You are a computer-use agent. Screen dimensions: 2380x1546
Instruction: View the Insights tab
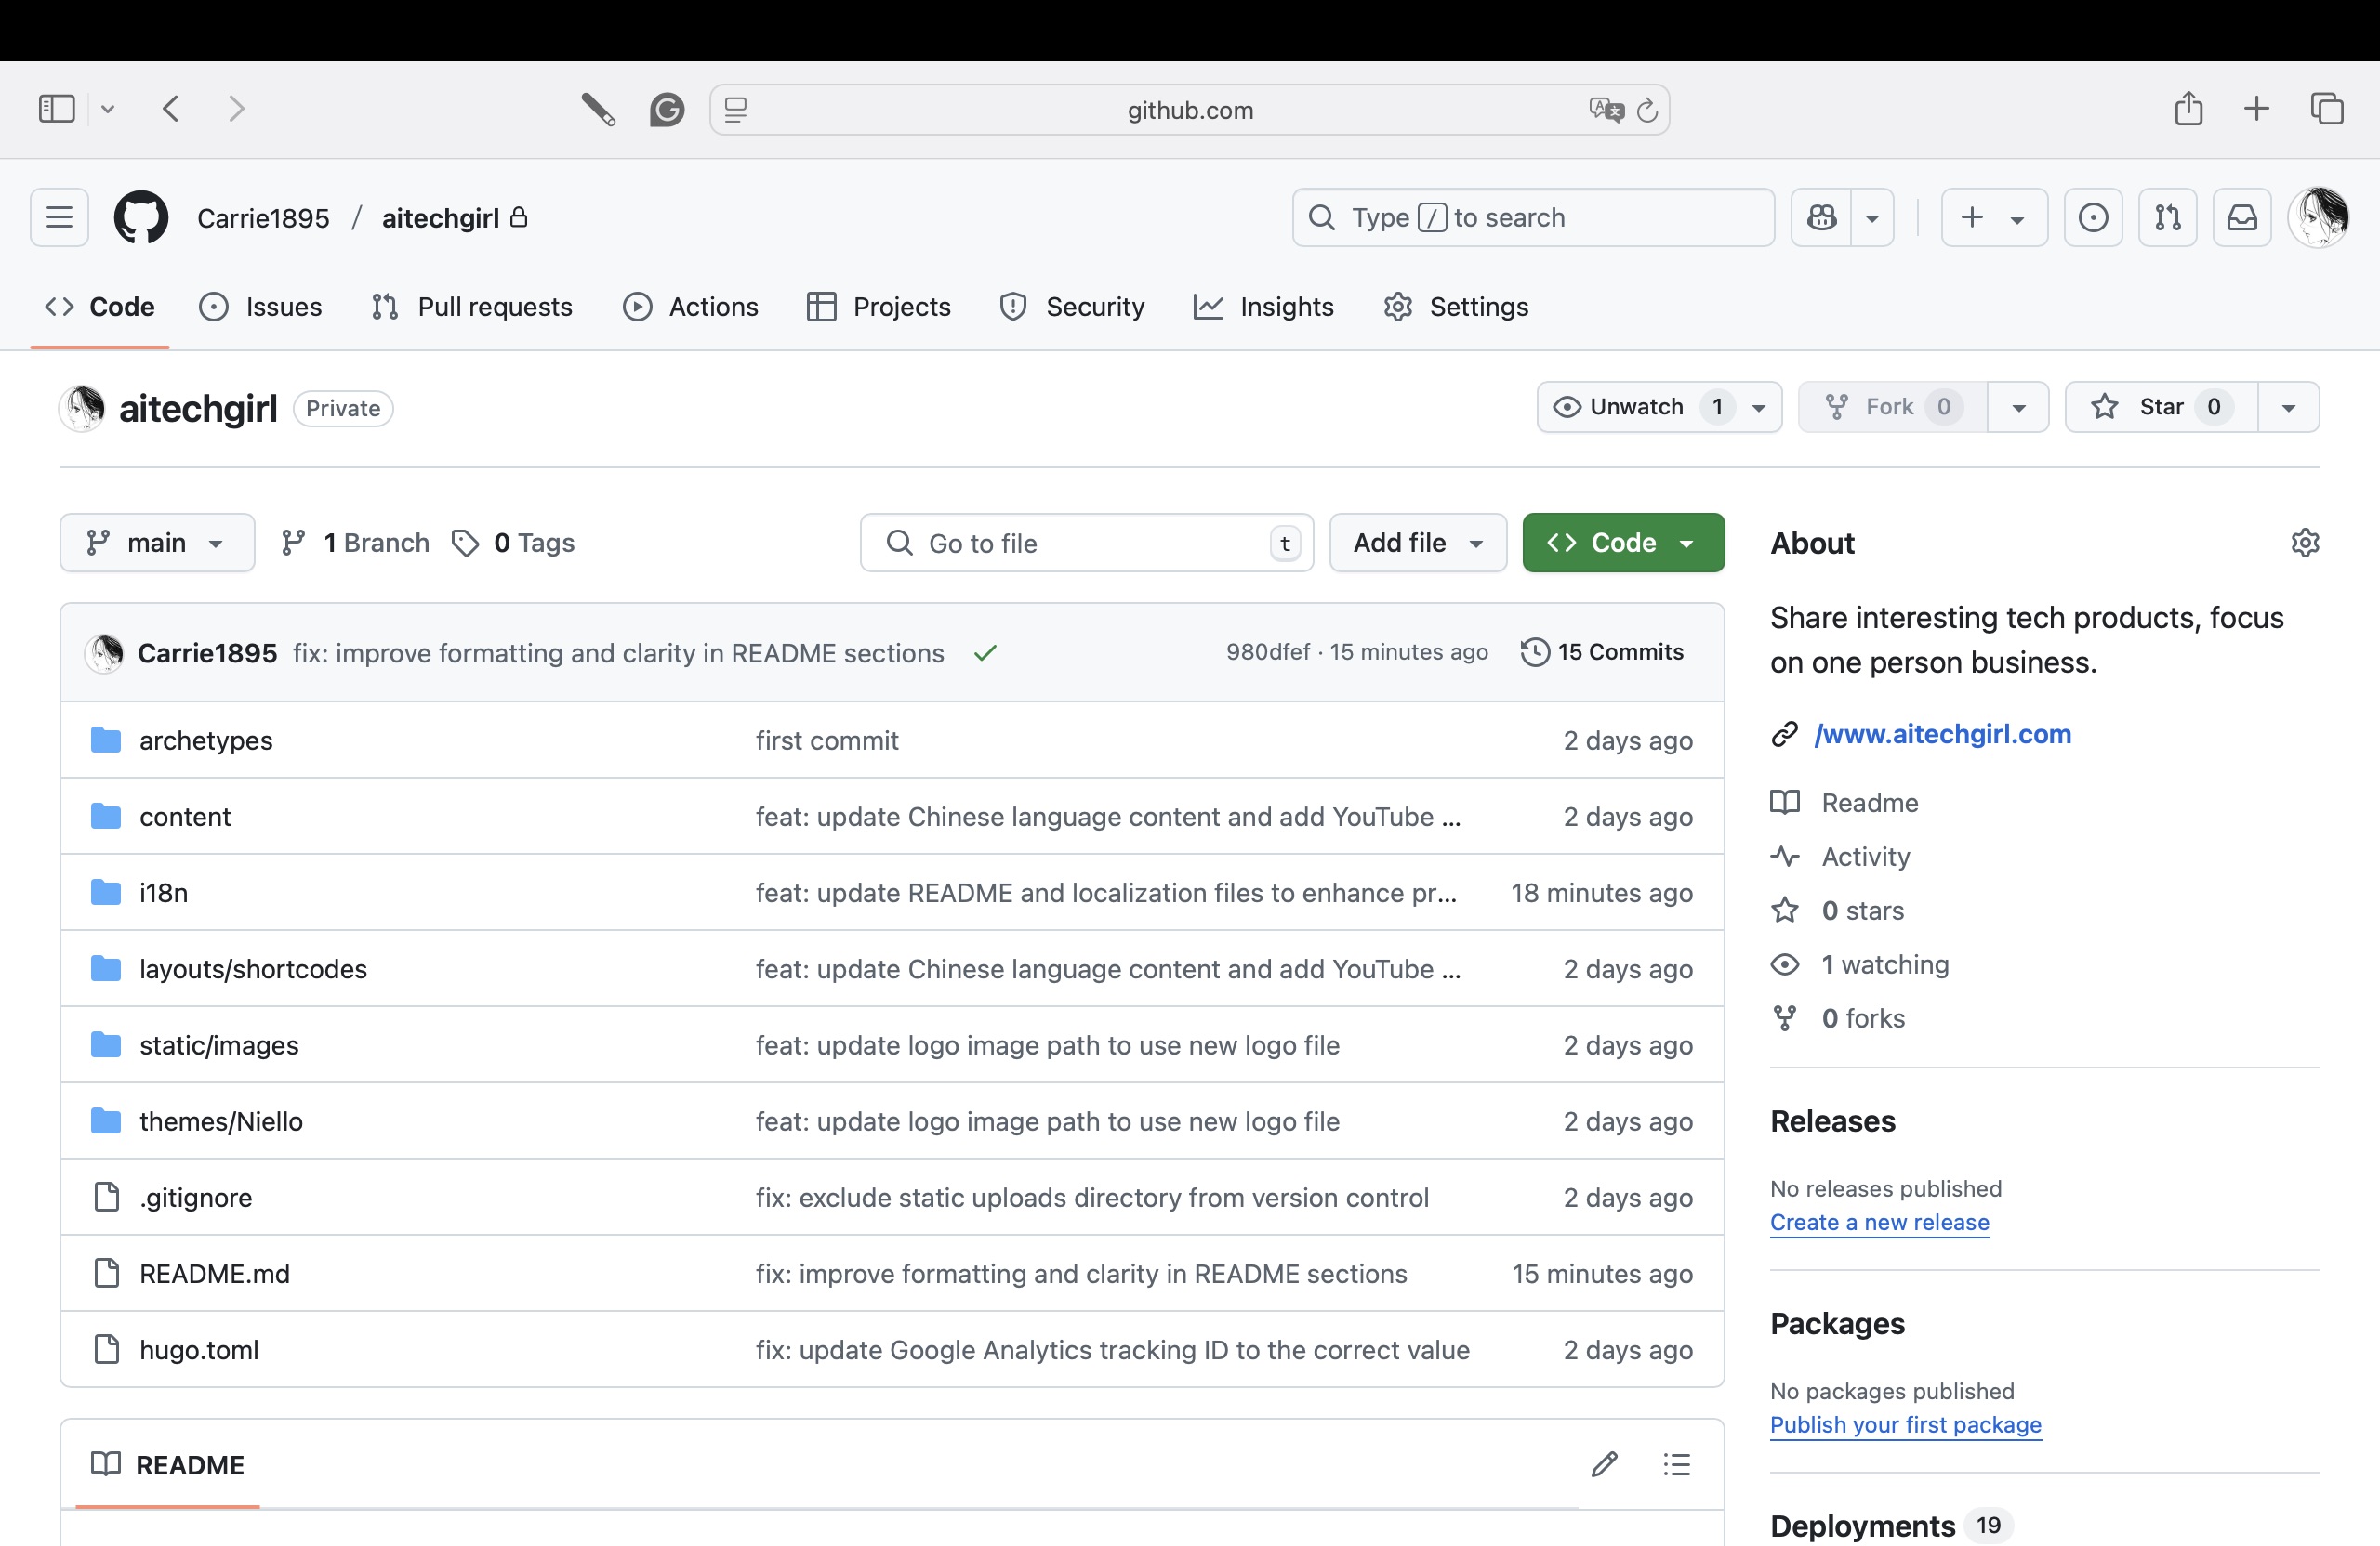pyautogui.click(x=1263, y=307)
